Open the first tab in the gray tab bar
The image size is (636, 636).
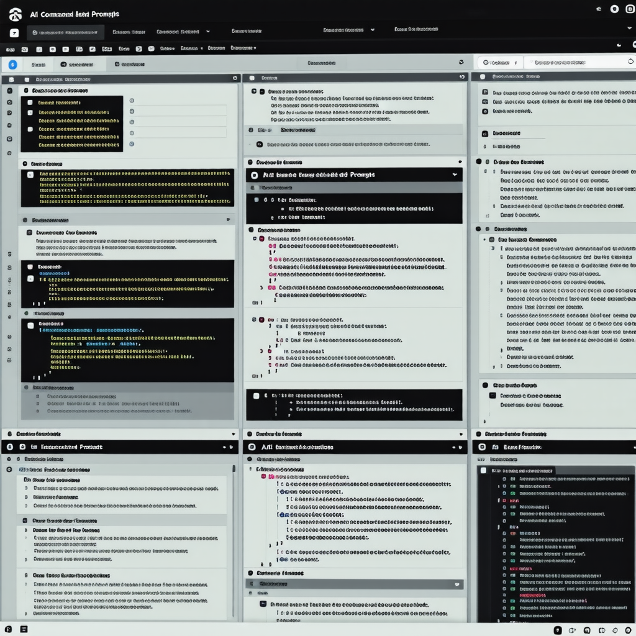click(x=39, y=65)
